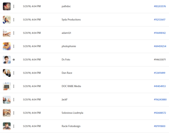The image size is (169, 133).
Task: Open the three-dot menu for the Dan Race row
Action: (14, 73)
